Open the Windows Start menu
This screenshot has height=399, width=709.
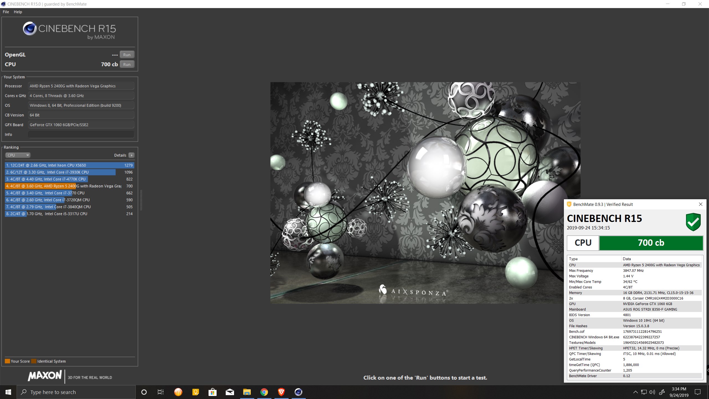(8, 392)
